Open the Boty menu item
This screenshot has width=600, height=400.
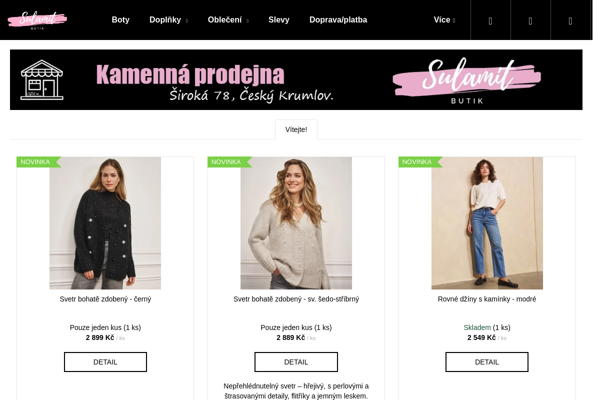tap(120, 20)
